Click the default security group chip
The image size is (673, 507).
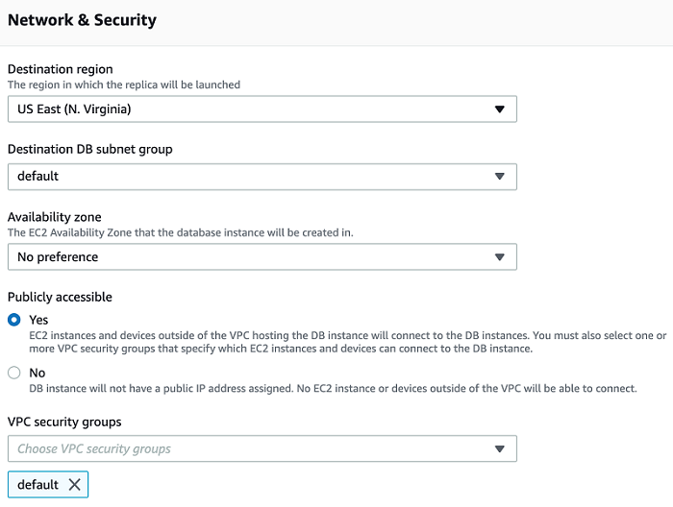[38, 485]
